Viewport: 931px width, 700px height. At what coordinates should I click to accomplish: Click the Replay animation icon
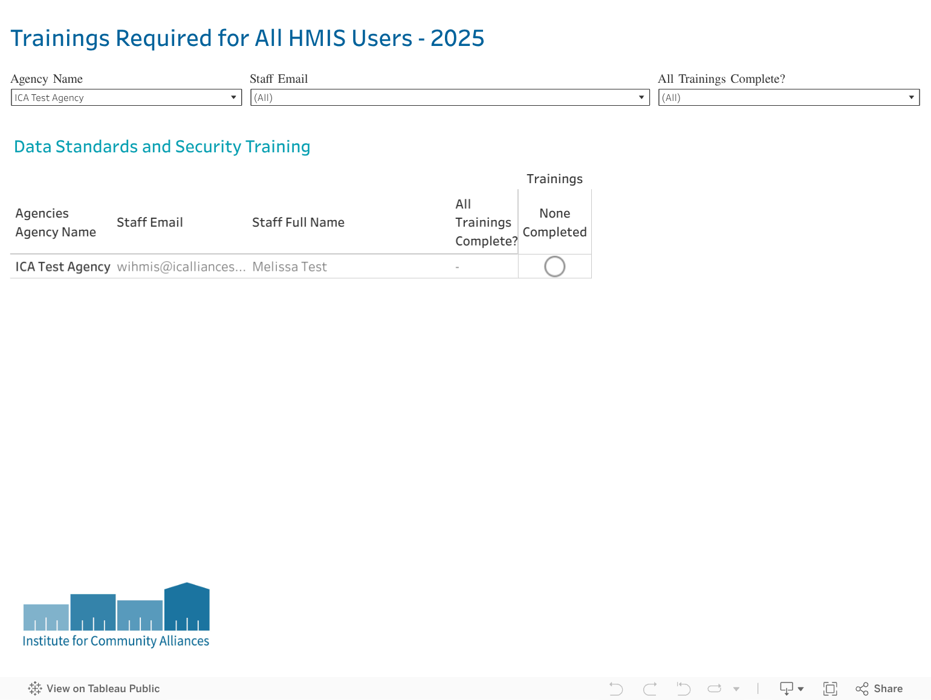pyautogui.click(x=715, y=689)
